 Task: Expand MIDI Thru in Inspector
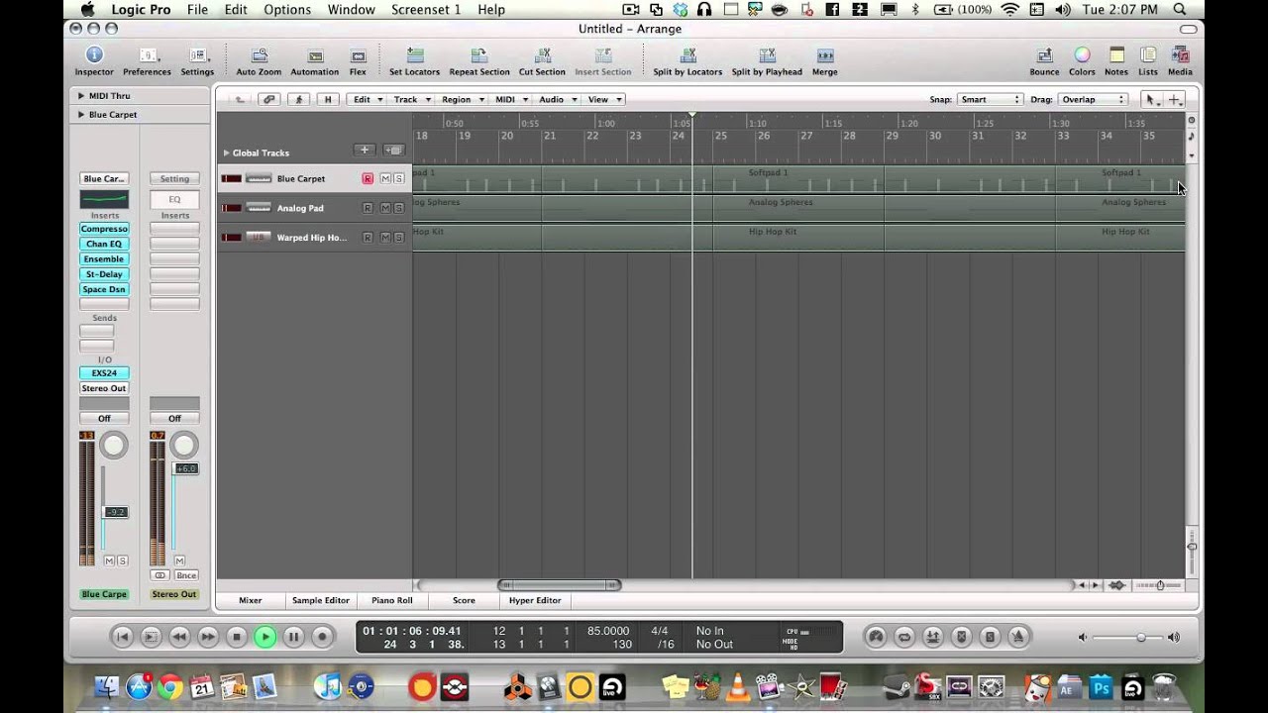pos(80,96)
